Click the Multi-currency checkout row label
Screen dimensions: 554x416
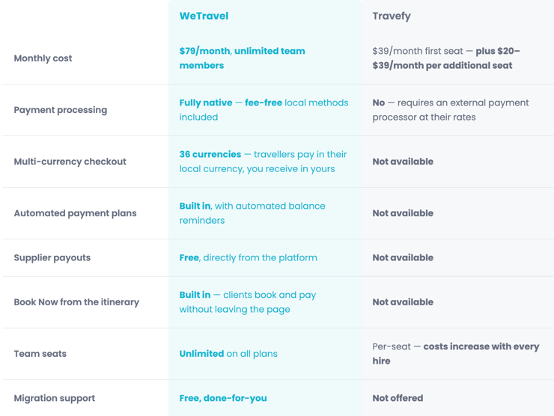[x=70, y=162]
